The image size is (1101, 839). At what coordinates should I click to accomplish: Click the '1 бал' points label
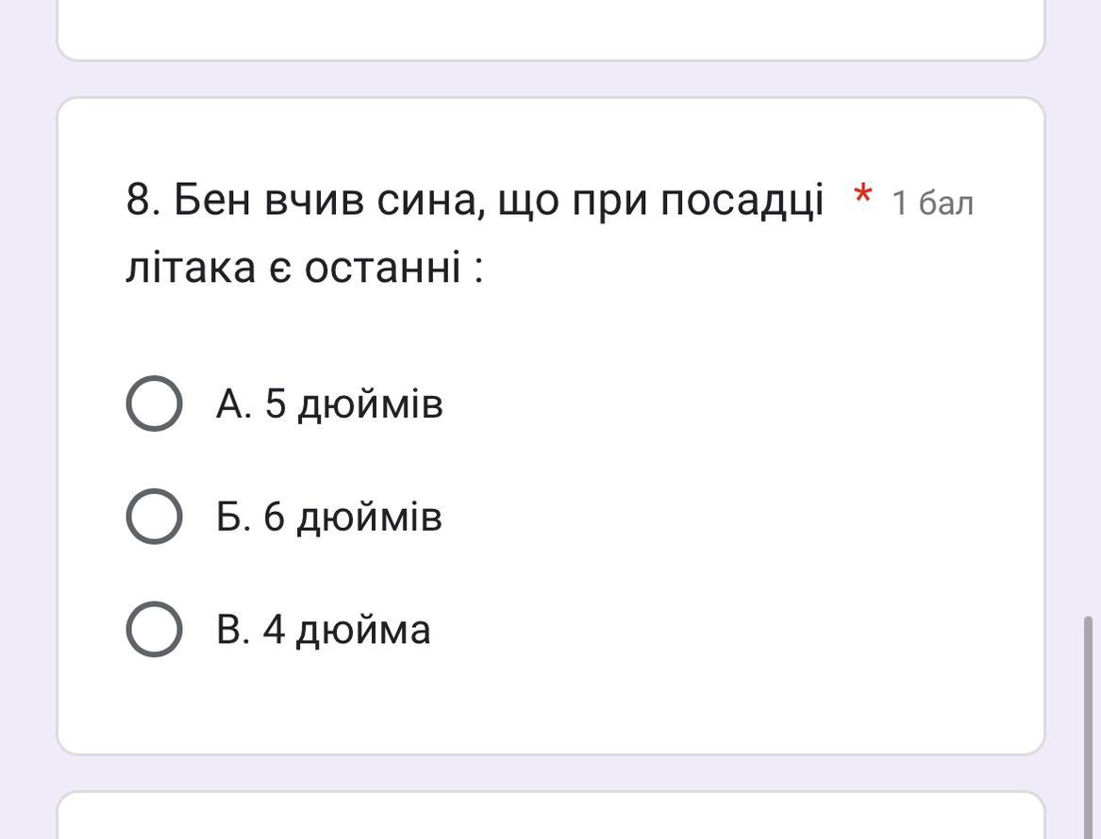point(932,203)
